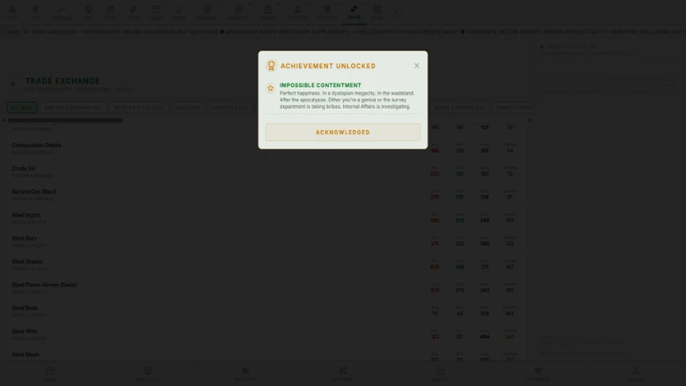Click the shield icon in the top toolbar
This screenshot has width=686, height=386.
tap(327, 13)
